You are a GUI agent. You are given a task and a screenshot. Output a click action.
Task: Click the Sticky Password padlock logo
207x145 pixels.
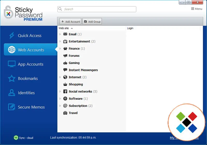click(9, 12)
